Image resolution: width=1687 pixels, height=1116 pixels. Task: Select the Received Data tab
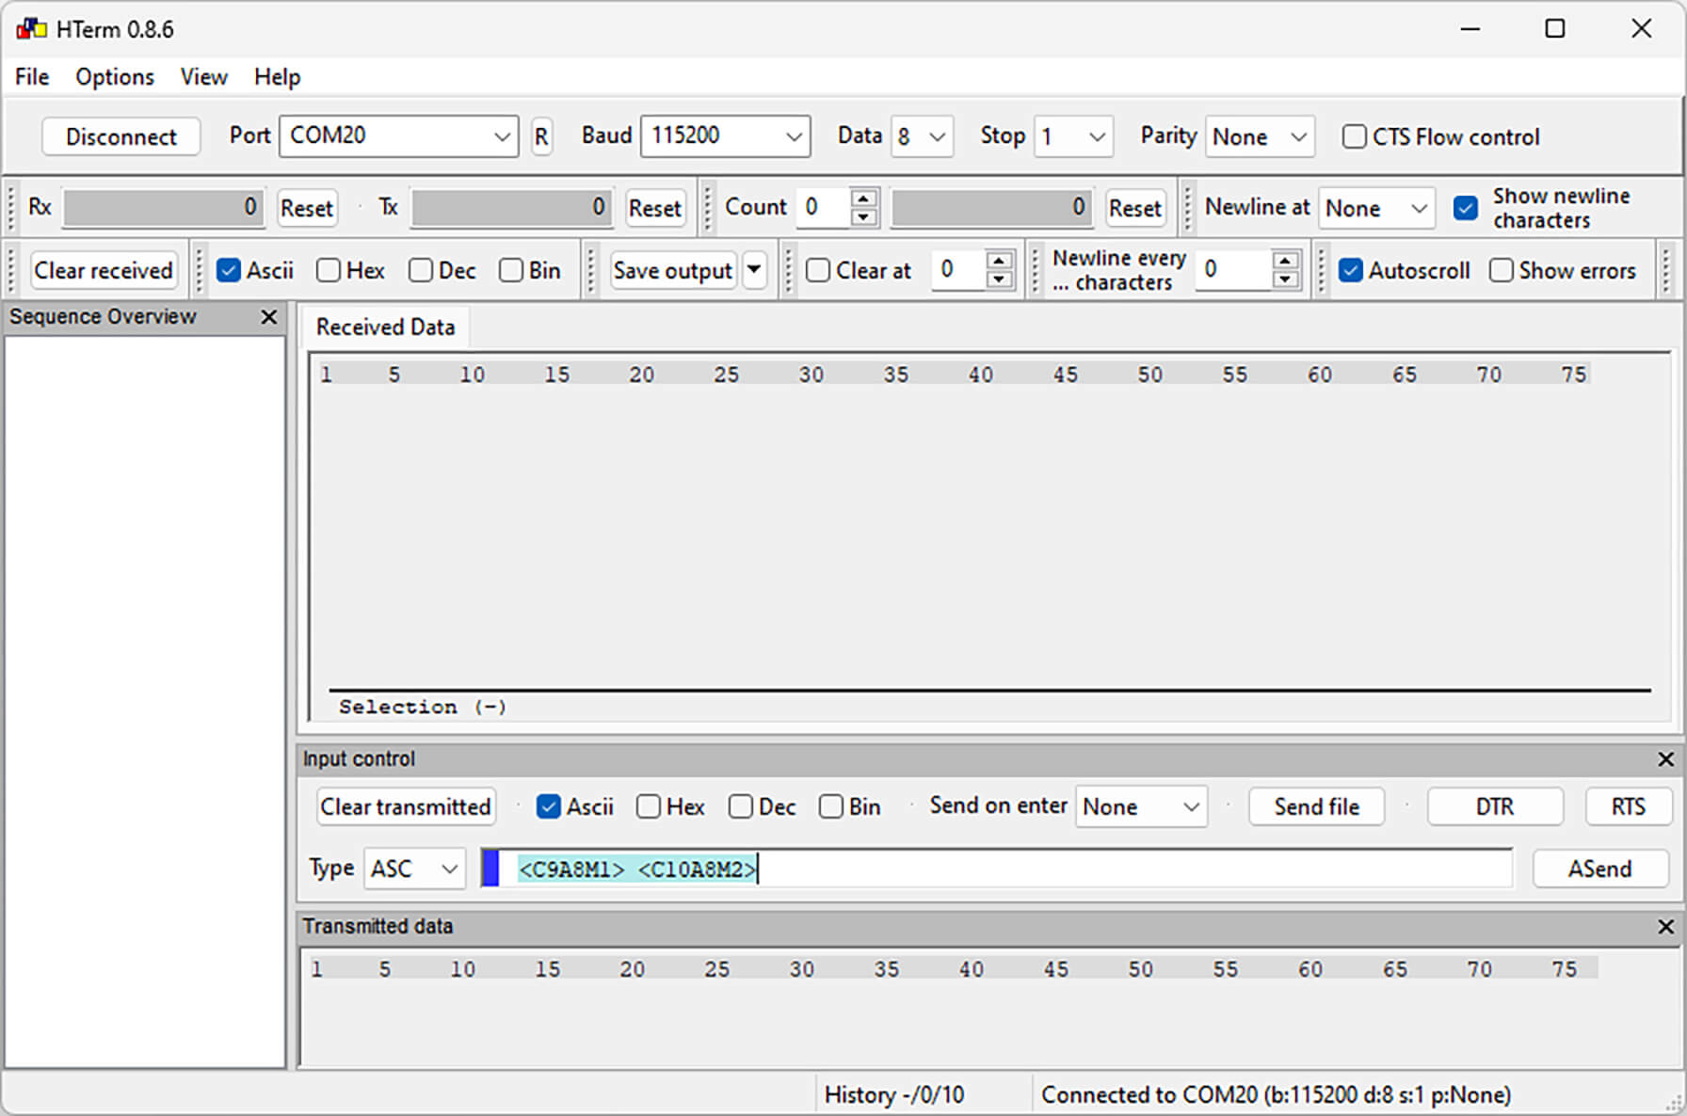[385, 327]
